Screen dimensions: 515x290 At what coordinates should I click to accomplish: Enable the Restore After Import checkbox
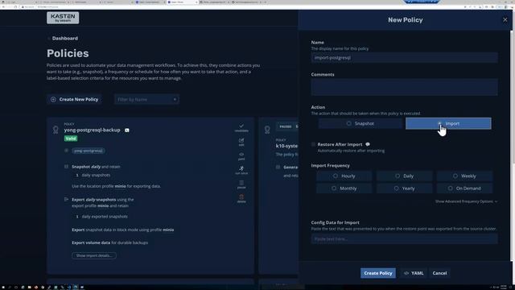[x=313, y=144]
